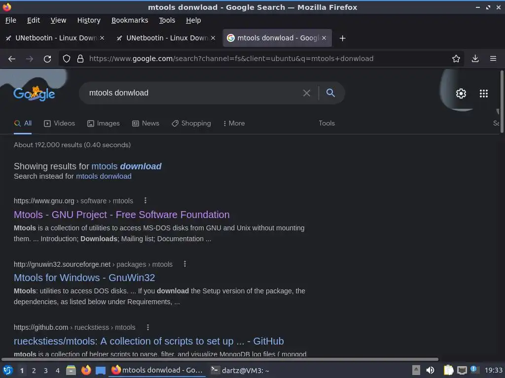Image resolution: width=505 pixels, height=378 pixels.
Task: Bookmark this page with the star icon
Action: click(x=456, y=59)
